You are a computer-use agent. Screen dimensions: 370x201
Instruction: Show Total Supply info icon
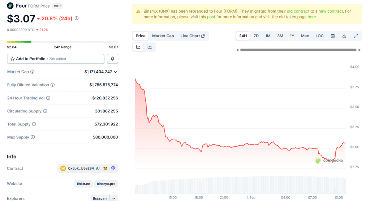34,124
